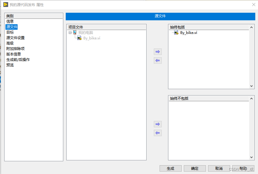Add selected file to Always Excluded with right arrow
258x174 pixels.
point(158,124)
